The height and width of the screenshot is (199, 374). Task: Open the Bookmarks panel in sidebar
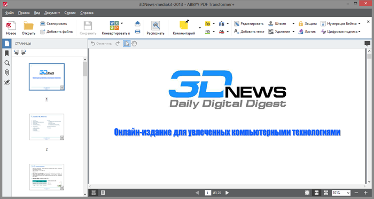pos(6,53)
